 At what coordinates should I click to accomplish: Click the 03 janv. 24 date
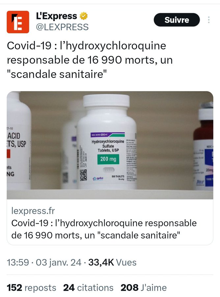59,263
